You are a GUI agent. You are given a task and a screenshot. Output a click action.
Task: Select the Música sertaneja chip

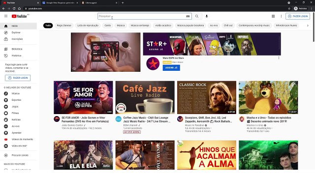pos(140,26)
